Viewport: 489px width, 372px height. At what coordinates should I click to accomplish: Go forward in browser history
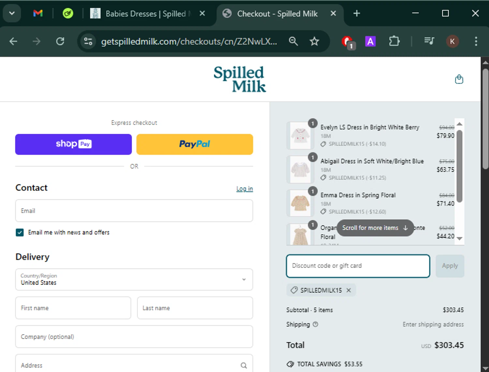pyautogui.click(x=37, y=41)
